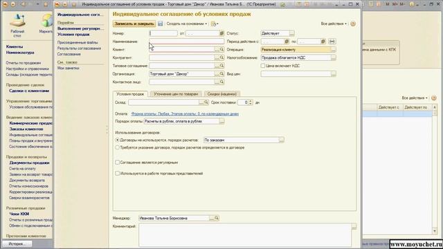Toggle Цена включает НДС checkbox
Image resolution: width=443 pixels, height=249 pixels.
[263, 66]
